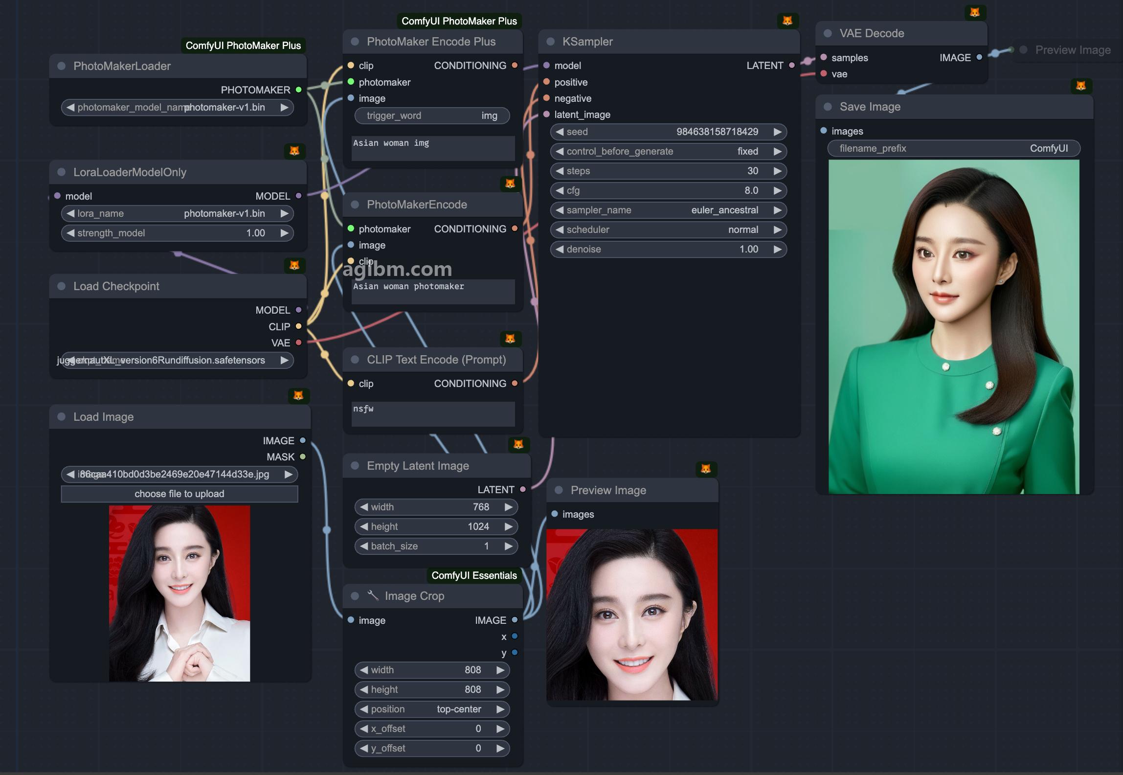
Task: Click PHOTOMAKER output socket on PhotoMakerLoader
Action: (298, 90)
